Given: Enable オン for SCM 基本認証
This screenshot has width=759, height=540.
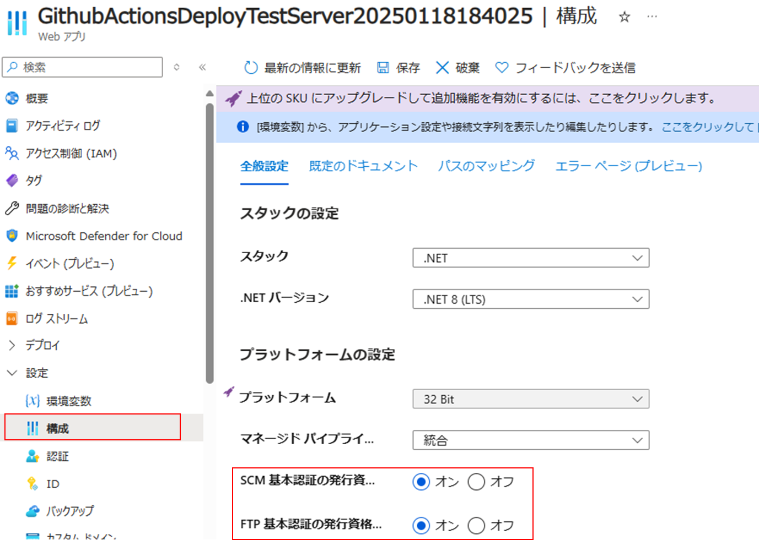Looking at the screenshot, I should [421, 482].
